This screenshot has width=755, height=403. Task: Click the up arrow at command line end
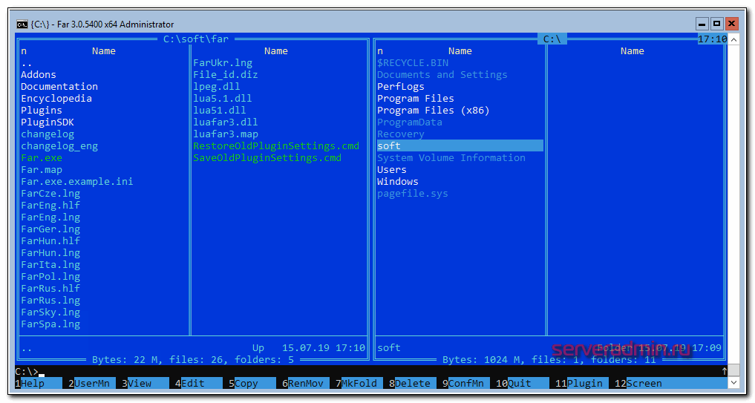pyautogui.click(x=724, y=371)
